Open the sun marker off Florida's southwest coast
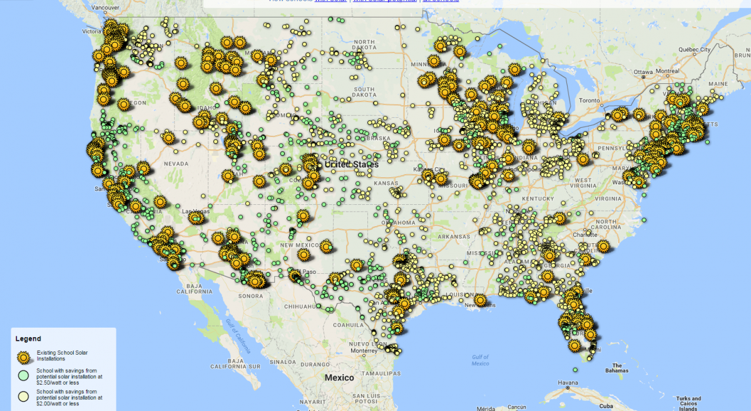Viewport: 751px width, 411px height. point(575,345)
